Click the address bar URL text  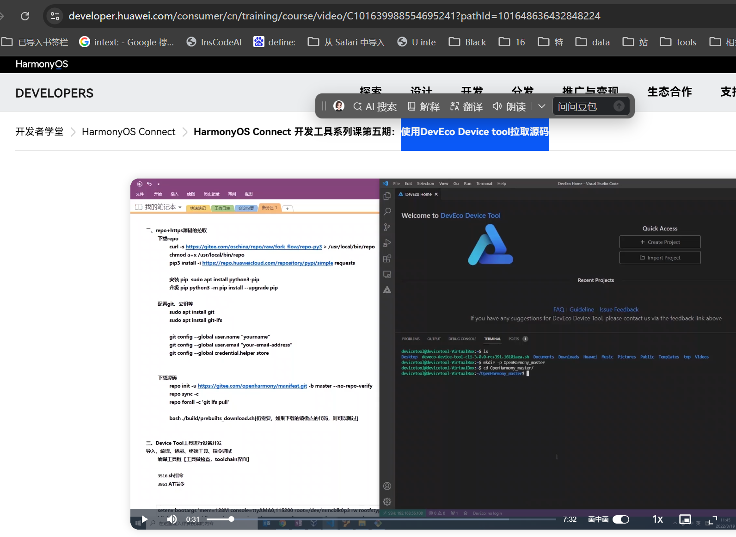tap(334, 16)
